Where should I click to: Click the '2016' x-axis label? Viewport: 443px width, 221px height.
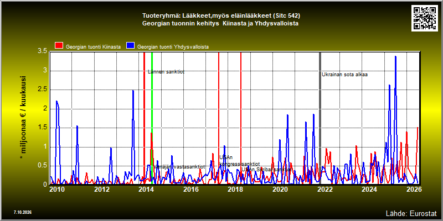(x=191, y=190)
